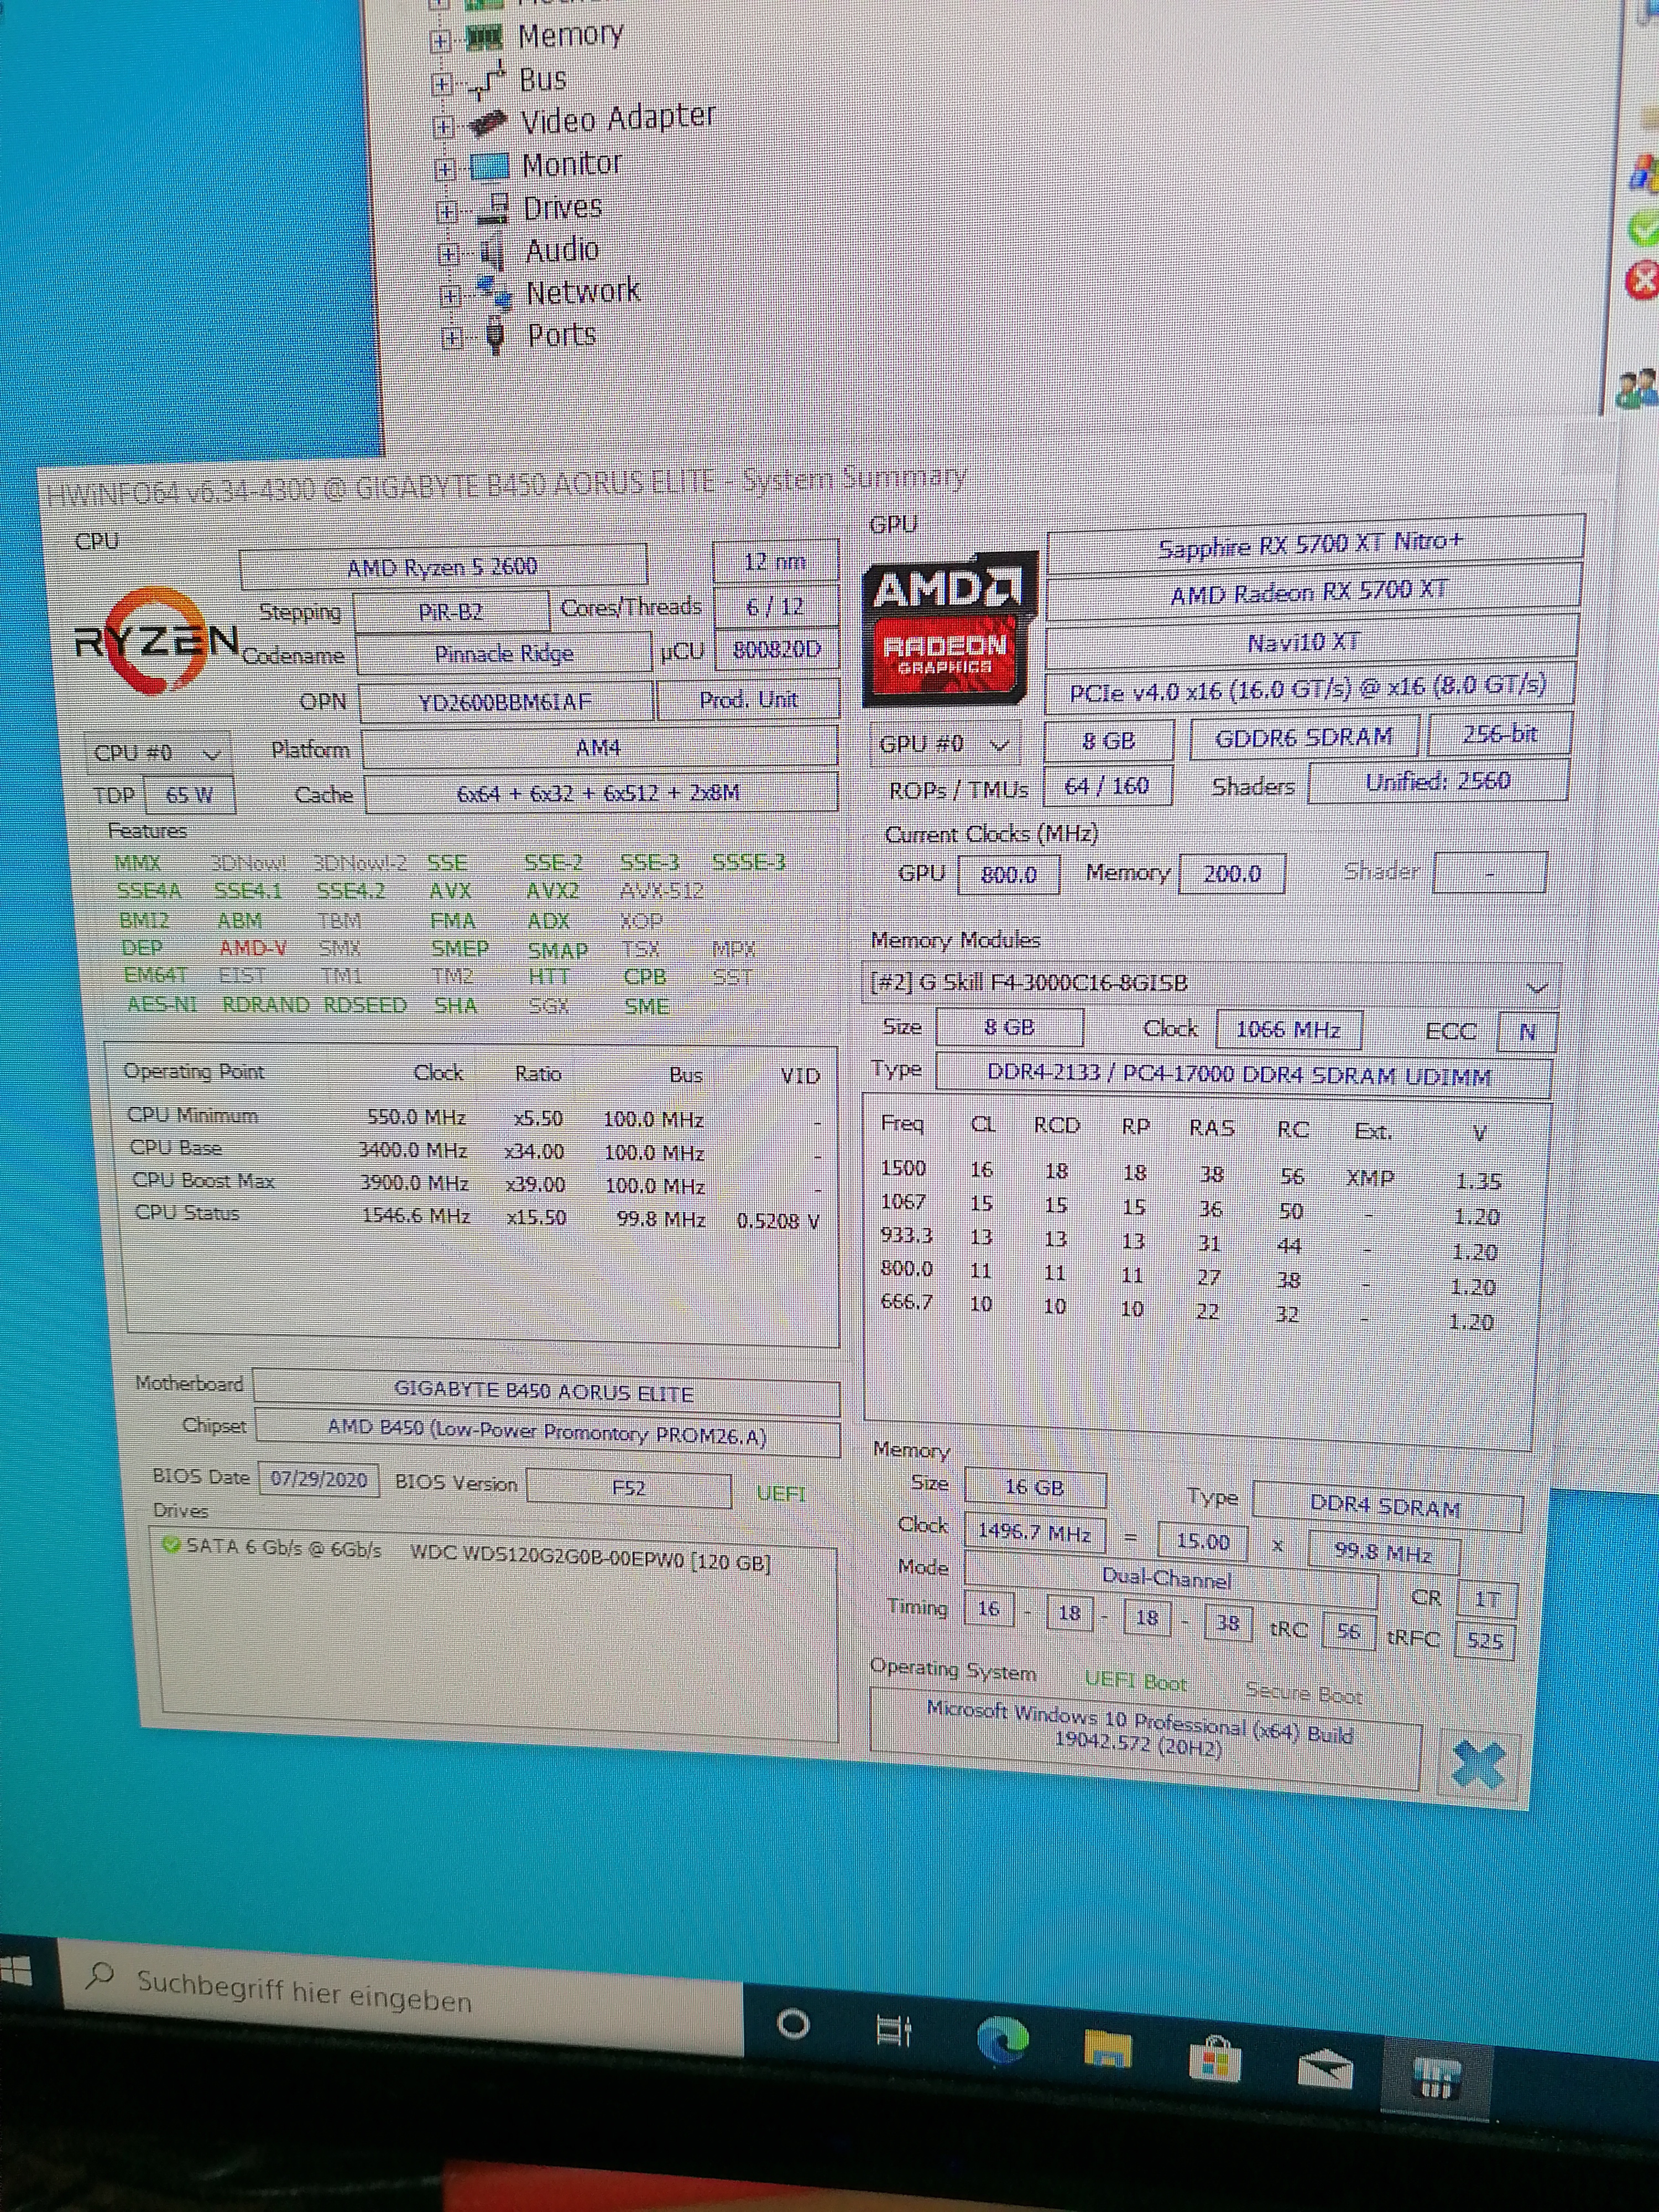
Task: Click the BIOS version 'F52' field
Action: click(629, 1488)
